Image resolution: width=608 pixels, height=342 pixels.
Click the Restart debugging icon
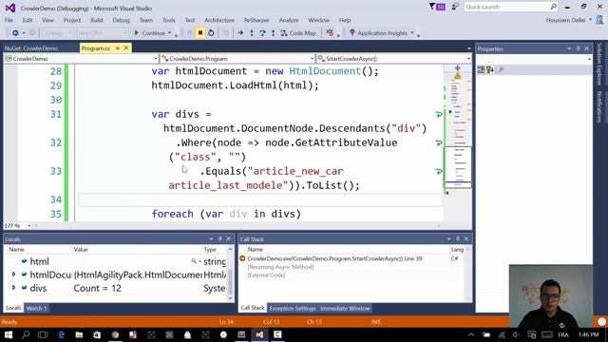pos(211,33)
